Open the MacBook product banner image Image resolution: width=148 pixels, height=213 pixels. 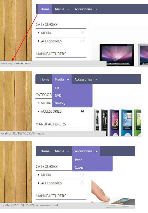click(x=117, y=55)
